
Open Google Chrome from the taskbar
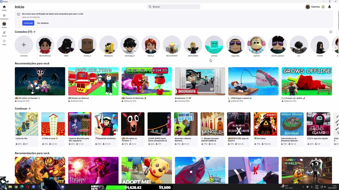click(x=16, y=187)
